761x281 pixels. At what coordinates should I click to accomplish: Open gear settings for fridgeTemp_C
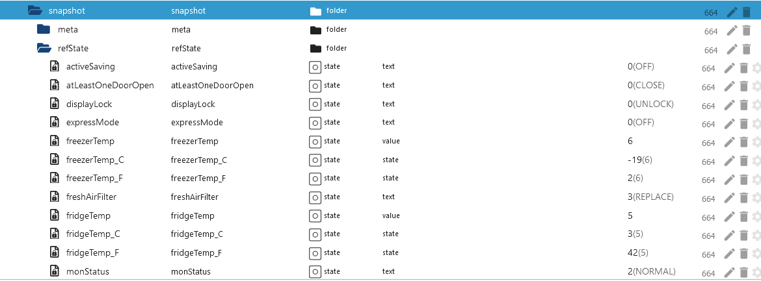pos(756,235)
